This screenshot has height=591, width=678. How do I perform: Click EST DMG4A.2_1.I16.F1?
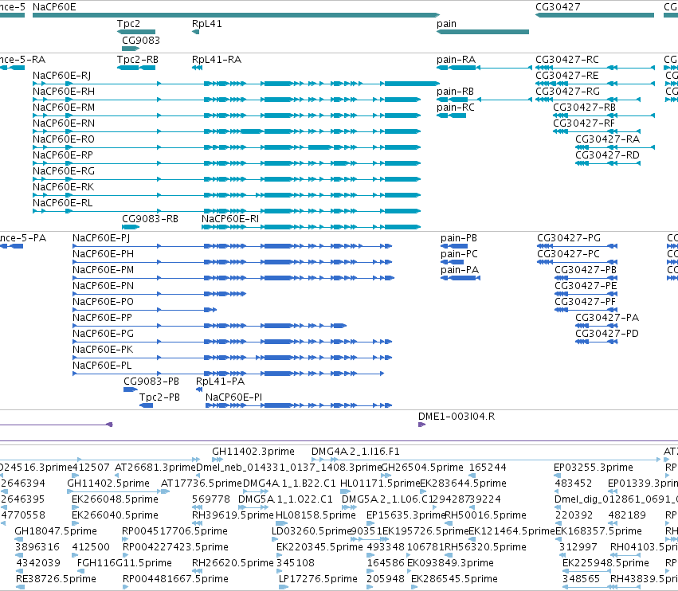(x=355, y=452)
